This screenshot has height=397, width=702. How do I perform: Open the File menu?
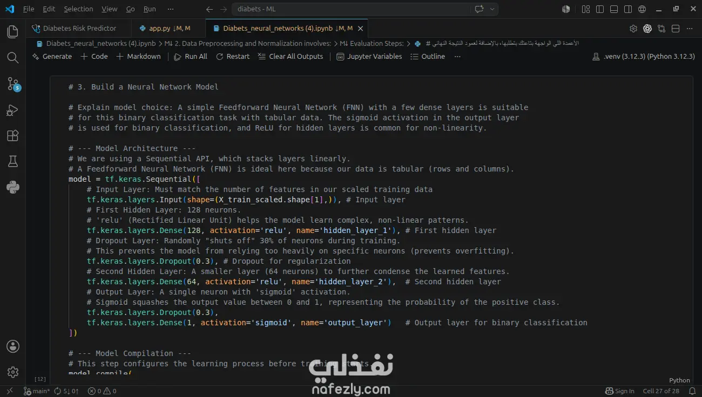[29, 9]
